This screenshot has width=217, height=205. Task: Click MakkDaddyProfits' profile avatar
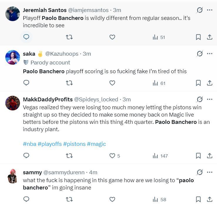(x=13, y=103)
